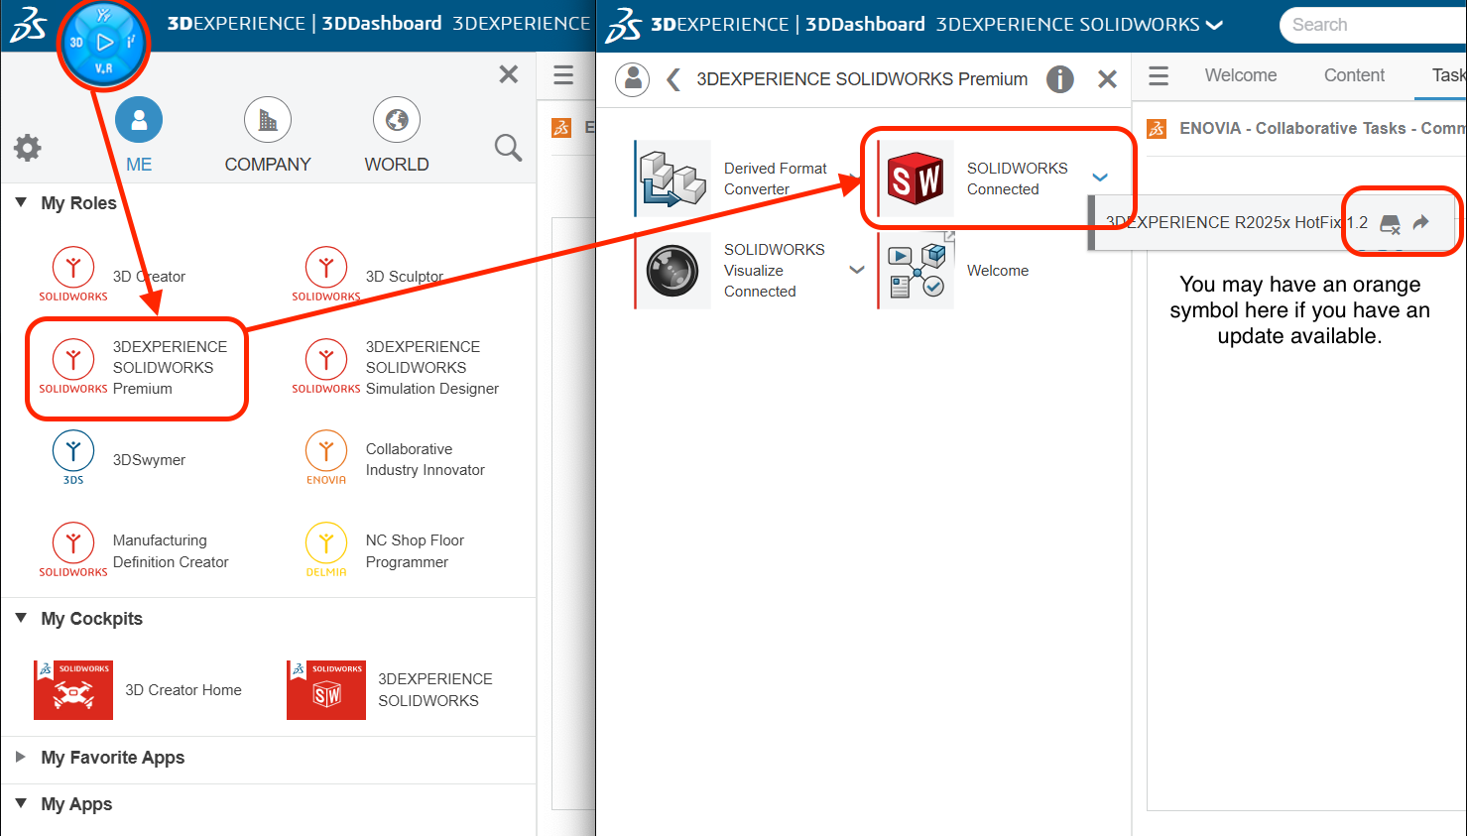Open hamburger menu in the left dashboard
Screen dimensions: 1467x836
[563, 75]
